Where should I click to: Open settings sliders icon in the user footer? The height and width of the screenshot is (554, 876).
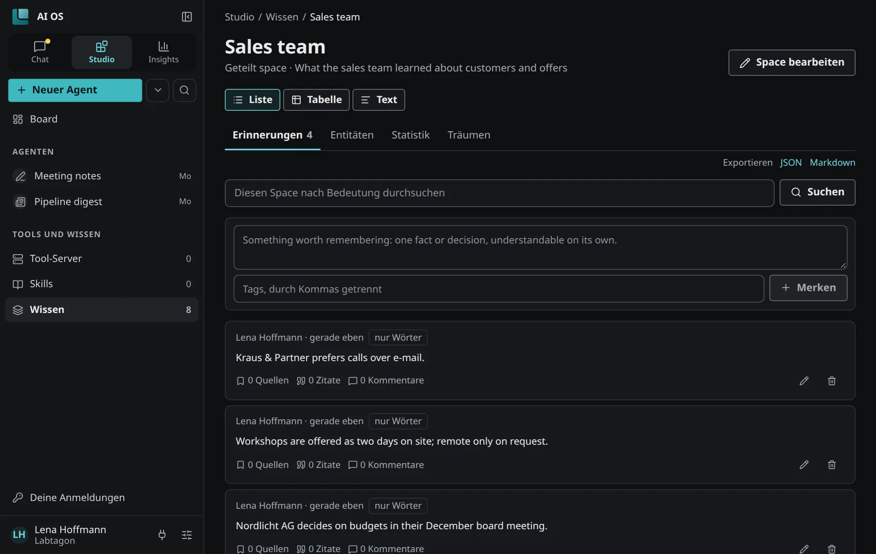click(x=187, y=535)
